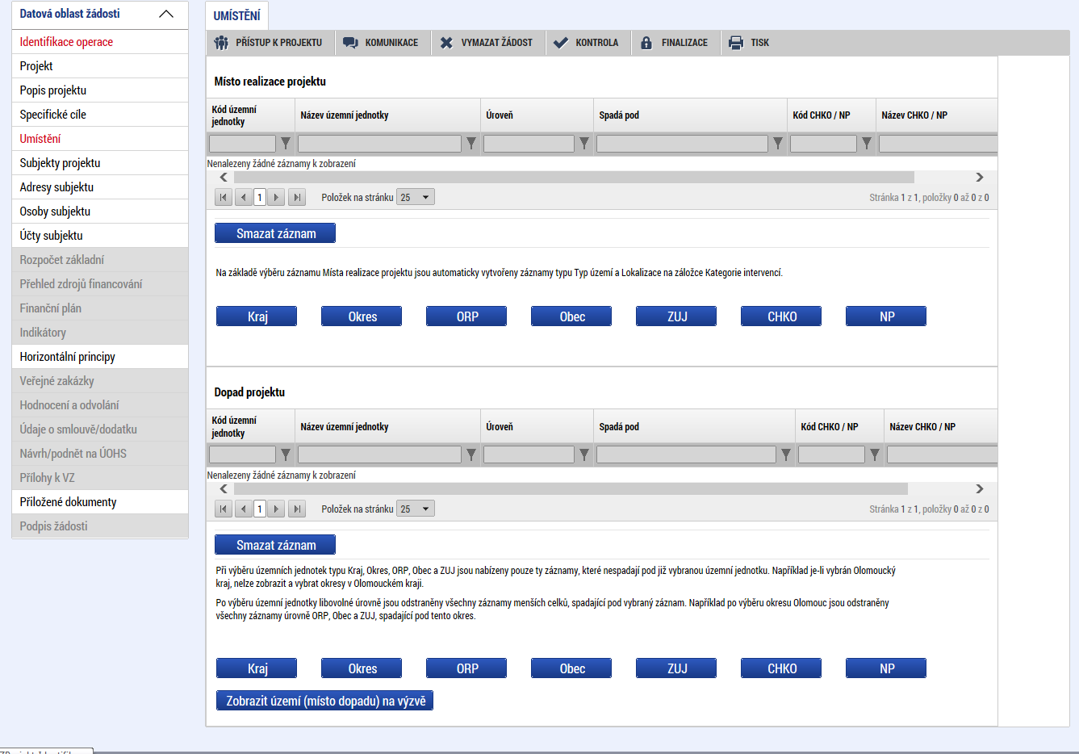This screenshot has height=754, width=1079.
Task: Go to last page in Místo realizace pager
Action: 297,197
